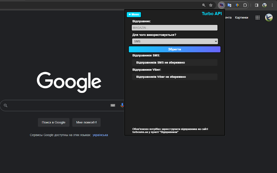Open Chrome's three-dot menu
The height and width of the screenshot is (173, 277).
click(x=272, y=5)
